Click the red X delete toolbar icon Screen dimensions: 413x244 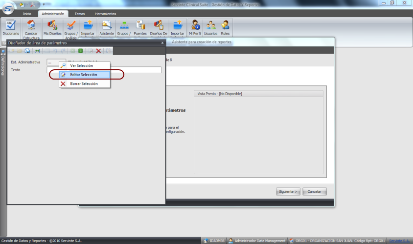pos(98,51)
